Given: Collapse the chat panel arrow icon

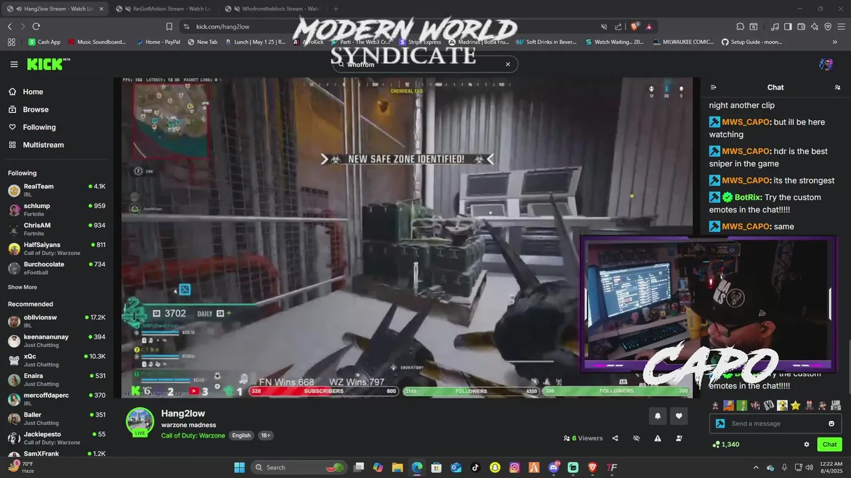Looking at the screenshot, I should pos(713,88).
